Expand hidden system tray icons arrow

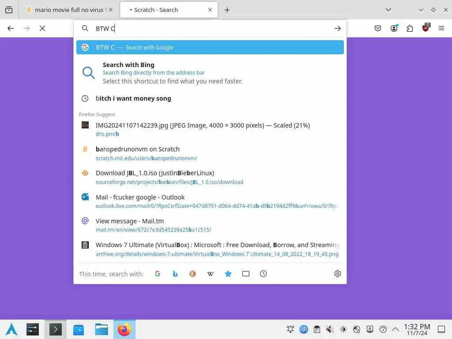click(395, 329)
